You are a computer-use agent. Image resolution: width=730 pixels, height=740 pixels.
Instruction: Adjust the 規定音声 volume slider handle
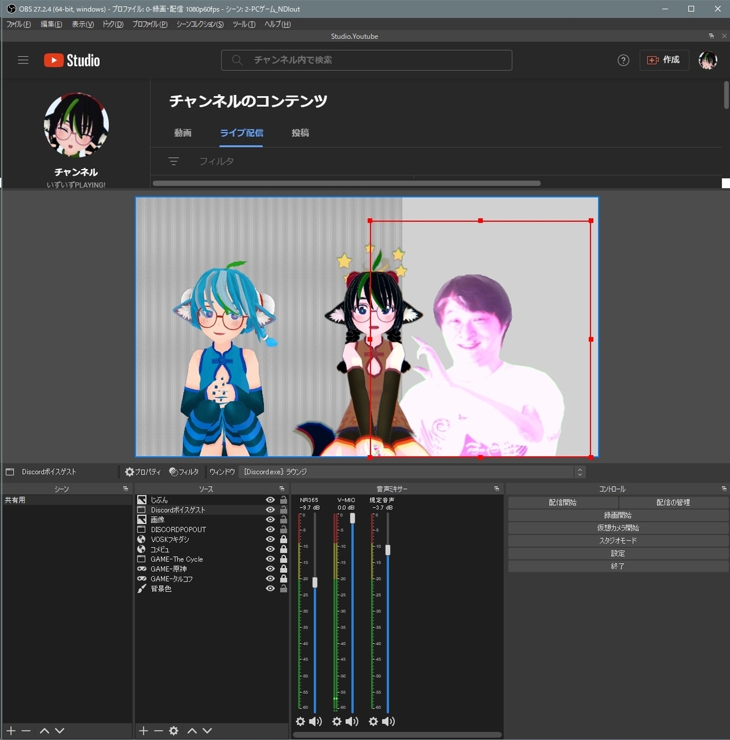(388, 549)
